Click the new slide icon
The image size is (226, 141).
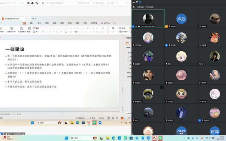[x=12, y=28]
